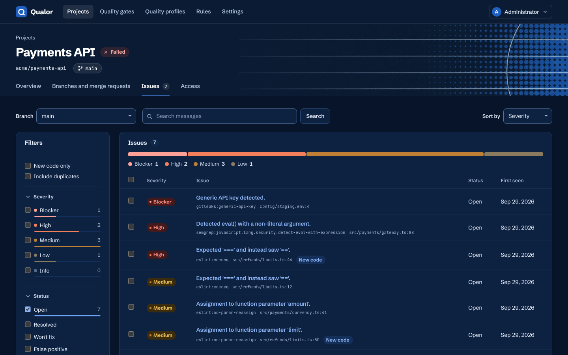568x355 pixels.
Task: Select all issues with header checkbox
Action: tap(131, 180)
